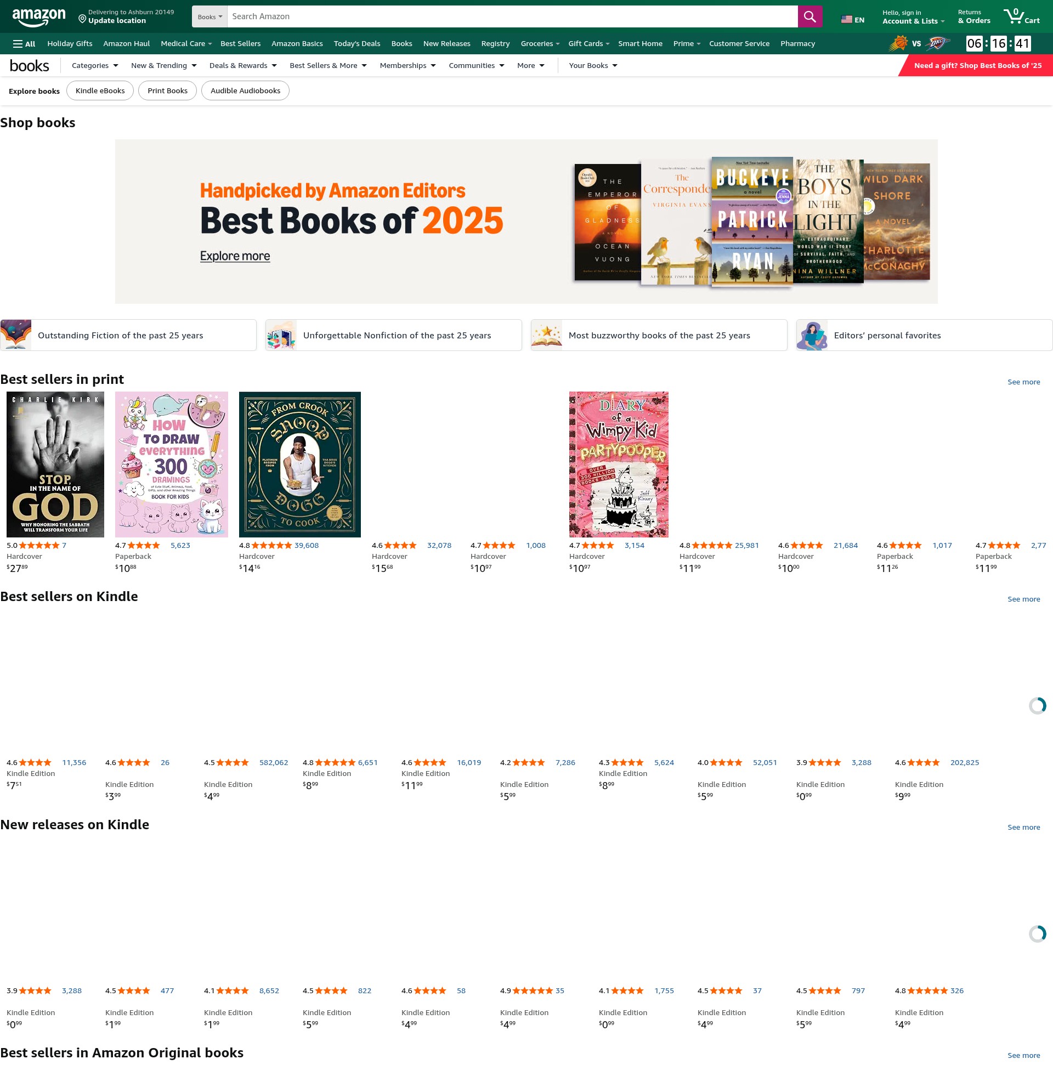Click Editors' personal favorites icon
Viewport: 1053px width, 1076px height.
click(812, 335)
